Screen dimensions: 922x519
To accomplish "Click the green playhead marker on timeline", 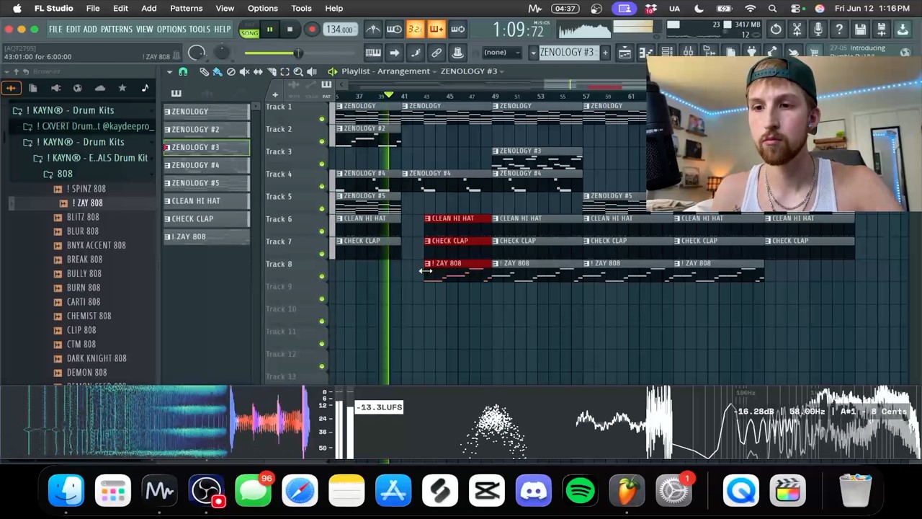I will click(x=389, y=95).
